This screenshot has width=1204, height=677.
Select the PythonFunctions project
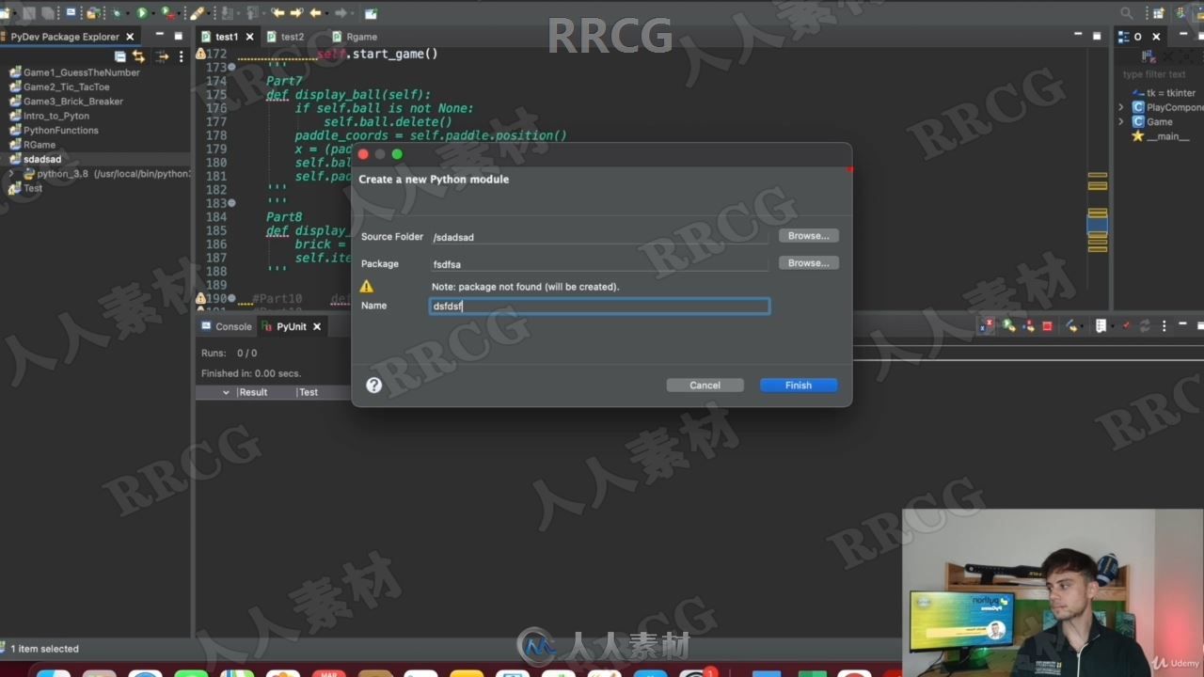(x=54, y=130)
